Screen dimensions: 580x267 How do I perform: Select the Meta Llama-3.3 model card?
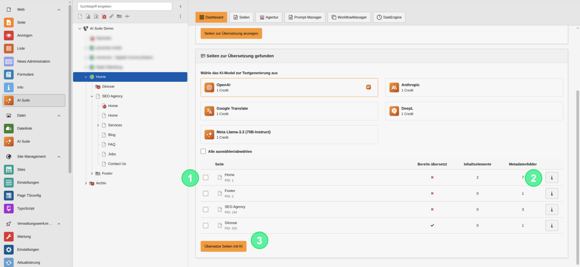pyautogui.click(x=289, y=135)
